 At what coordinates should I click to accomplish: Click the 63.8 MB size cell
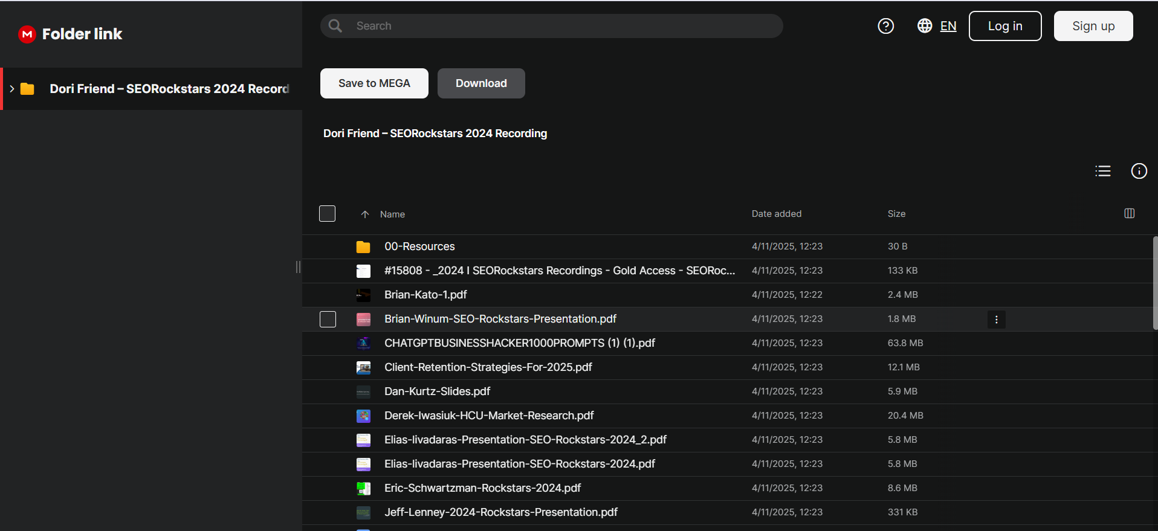coord(905,343)
